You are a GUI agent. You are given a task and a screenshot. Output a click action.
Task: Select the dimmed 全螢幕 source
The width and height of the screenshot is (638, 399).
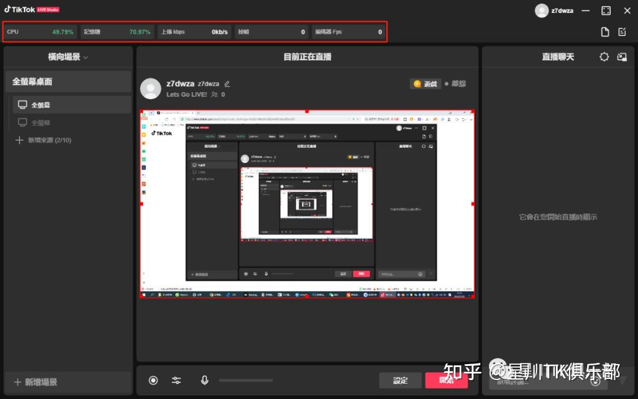(71, 122)
